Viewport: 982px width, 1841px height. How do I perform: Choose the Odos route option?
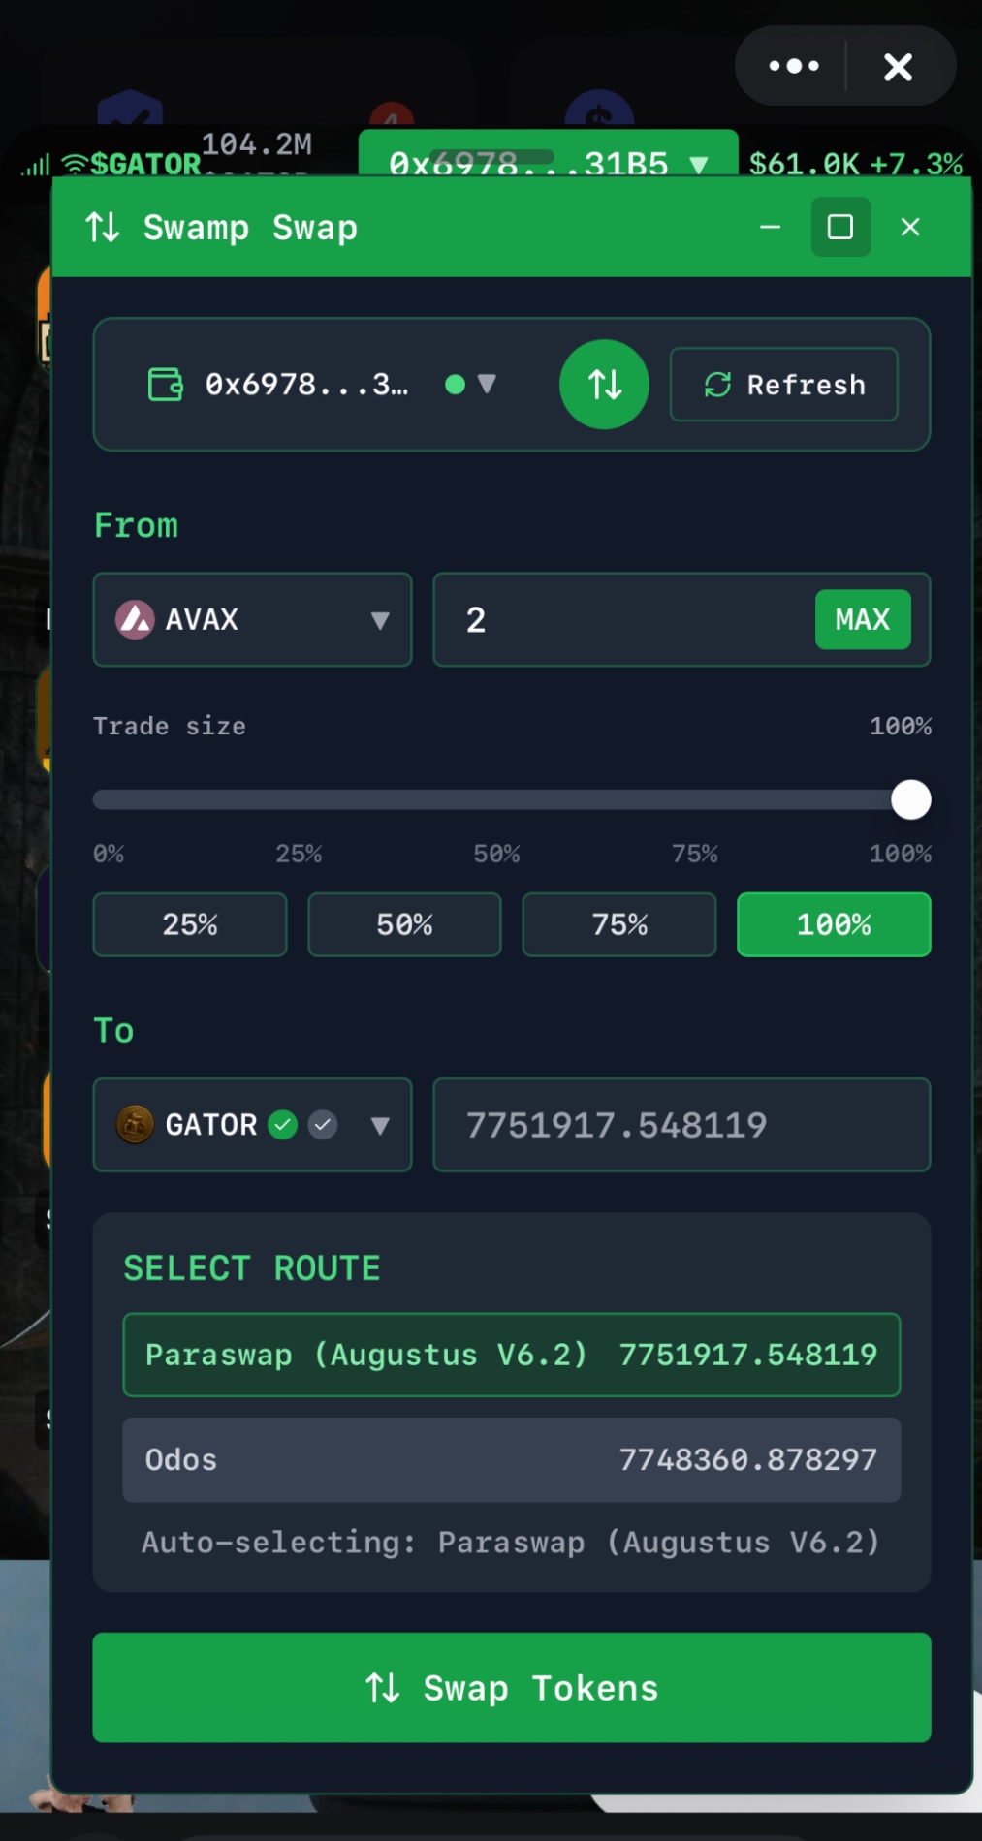click(x=511, y=1460)
